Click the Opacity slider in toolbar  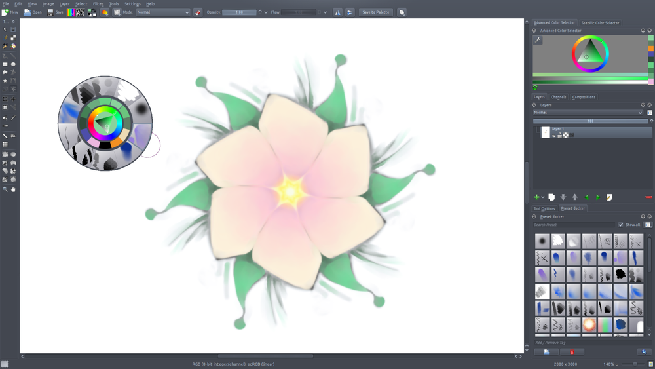(x=239, y=12)
